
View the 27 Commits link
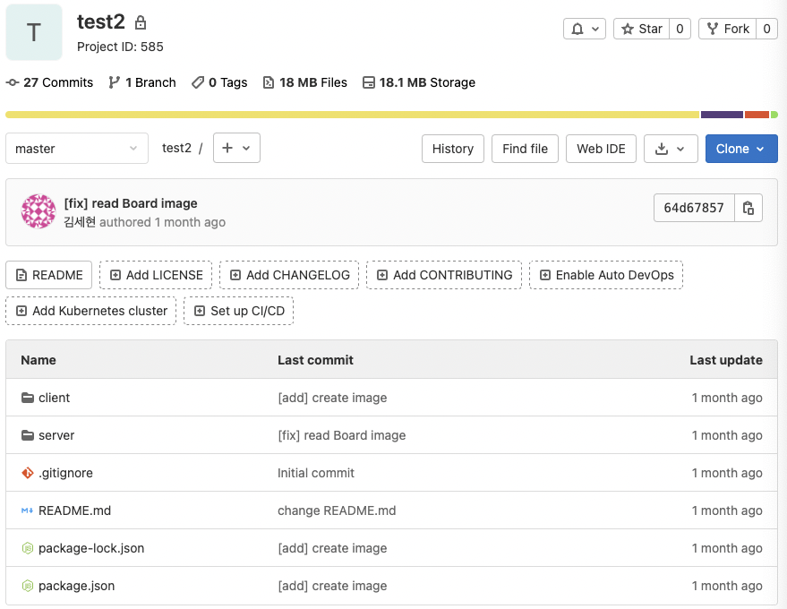(49, 82)
